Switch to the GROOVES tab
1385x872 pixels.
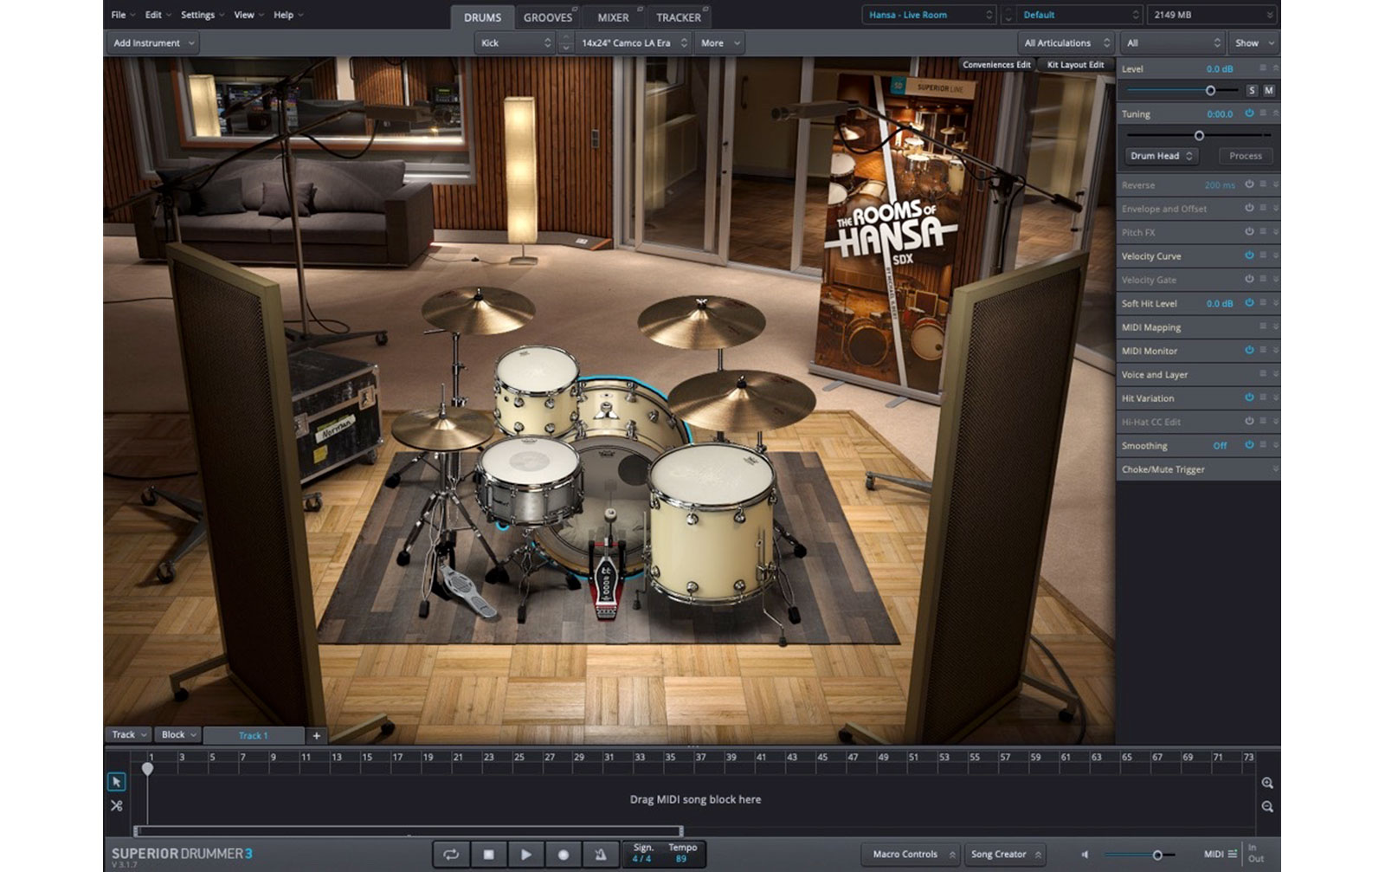click(x=548, y=17)
